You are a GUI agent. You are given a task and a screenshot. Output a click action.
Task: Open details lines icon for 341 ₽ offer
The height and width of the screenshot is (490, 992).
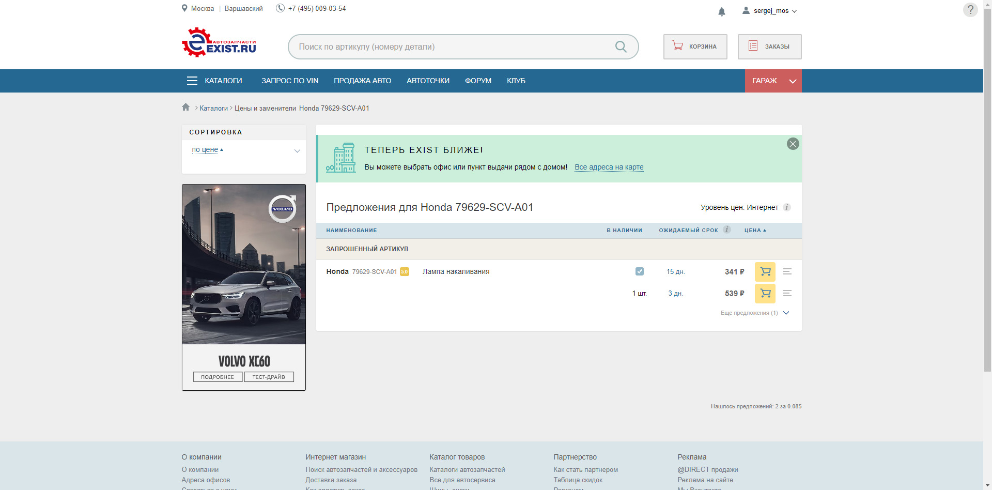click(787, 271)
